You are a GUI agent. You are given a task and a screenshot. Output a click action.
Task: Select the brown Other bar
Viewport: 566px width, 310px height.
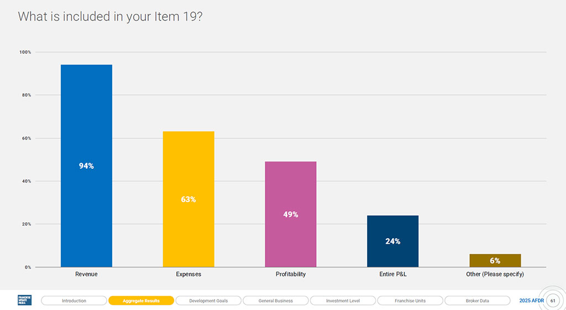click(x=495, y=261)
